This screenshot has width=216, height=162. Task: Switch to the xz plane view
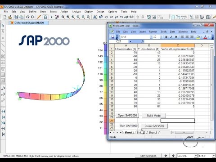tap(111, 17)
